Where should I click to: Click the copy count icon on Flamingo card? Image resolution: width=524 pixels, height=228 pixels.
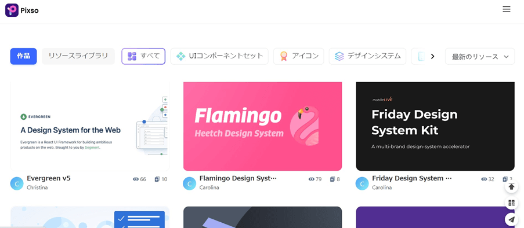332,179
